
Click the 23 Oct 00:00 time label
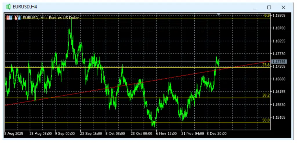pyautogui.click(x=141, y=134)
